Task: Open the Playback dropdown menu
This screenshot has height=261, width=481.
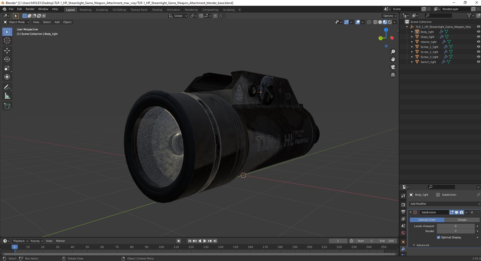Action: [20, 241]
